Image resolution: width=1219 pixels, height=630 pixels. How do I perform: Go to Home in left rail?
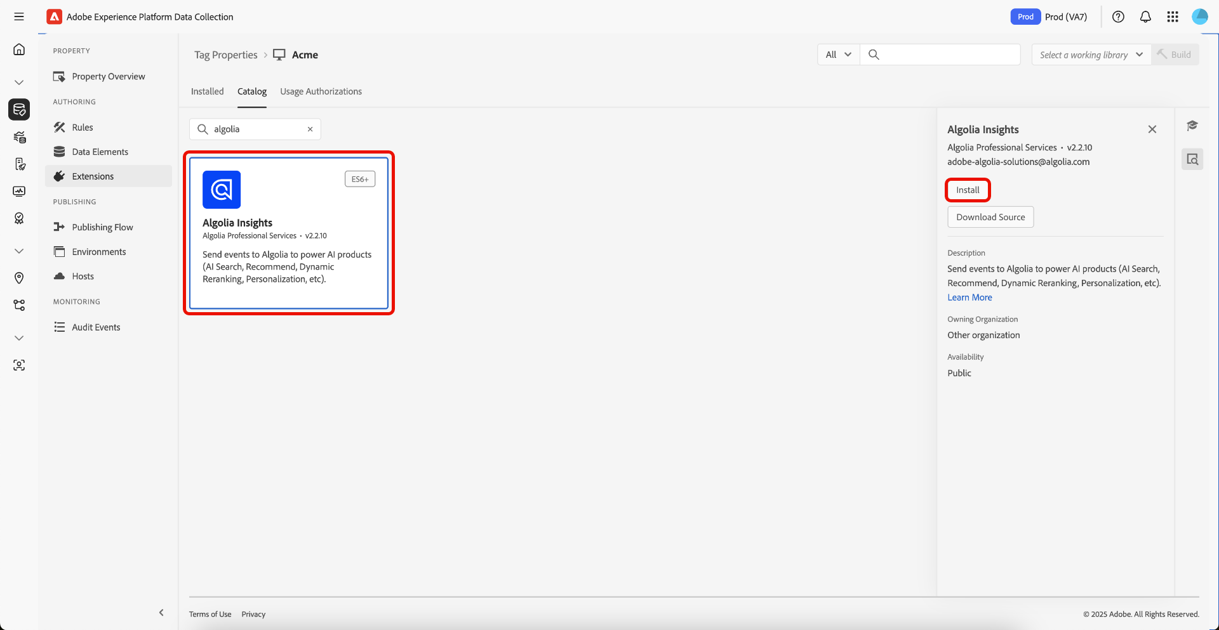click(x=19, y=49)
